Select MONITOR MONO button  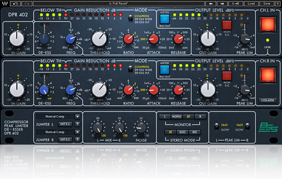click(176, 117)
